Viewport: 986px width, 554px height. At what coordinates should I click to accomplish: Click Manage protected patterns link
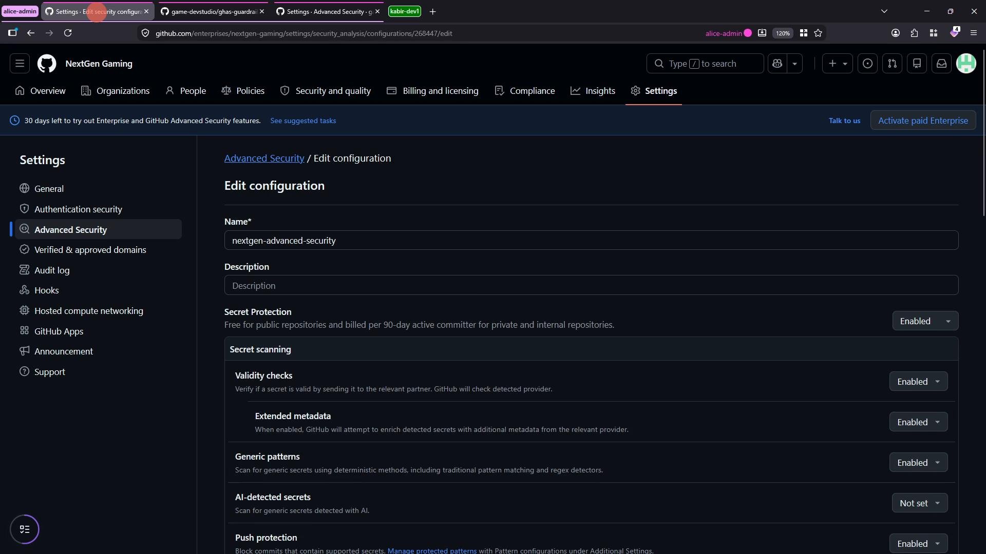tap(432, 550)
